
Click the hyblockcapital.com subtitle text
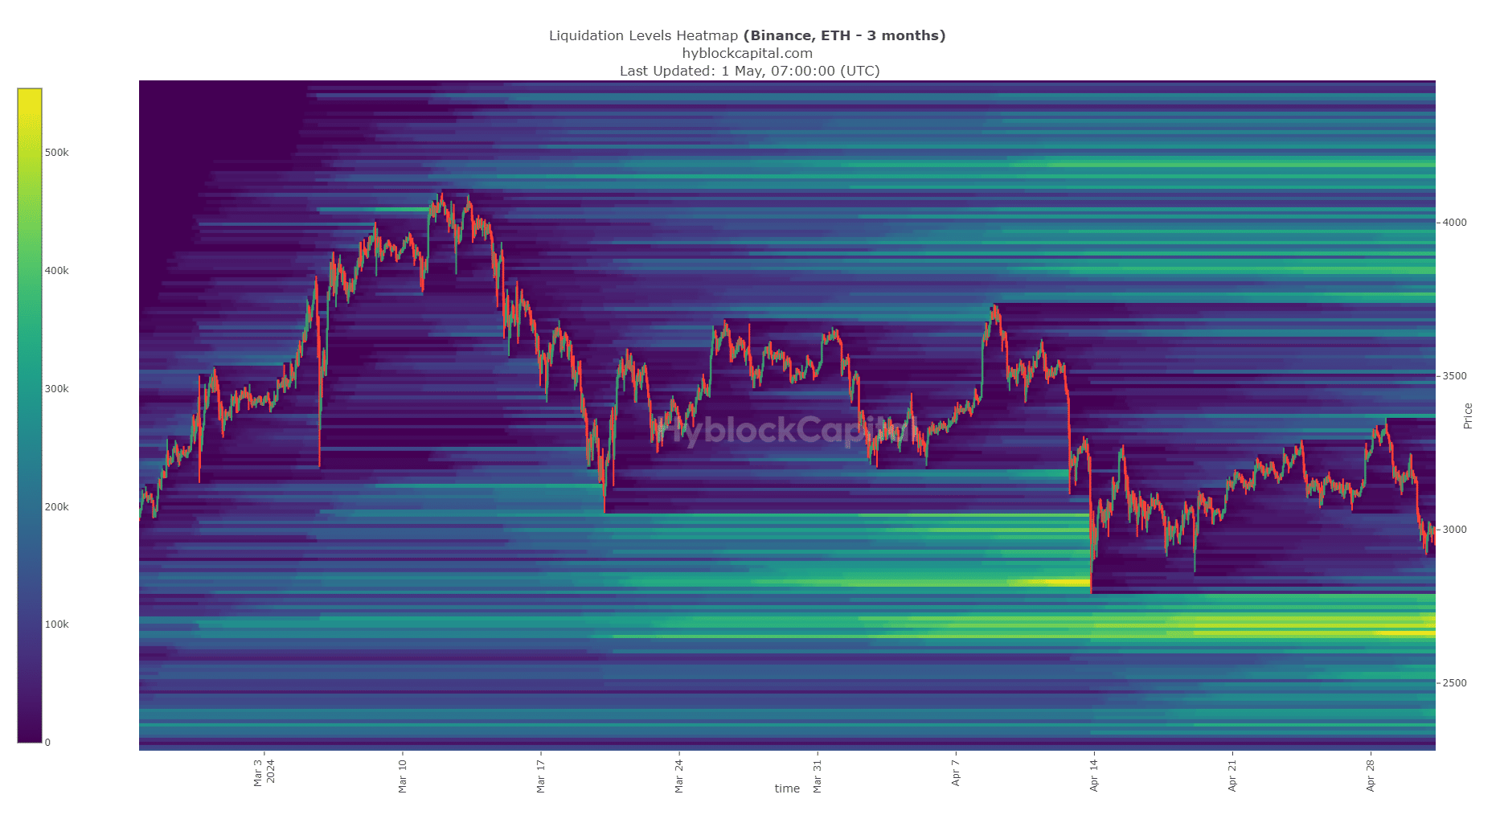[748, 53]
